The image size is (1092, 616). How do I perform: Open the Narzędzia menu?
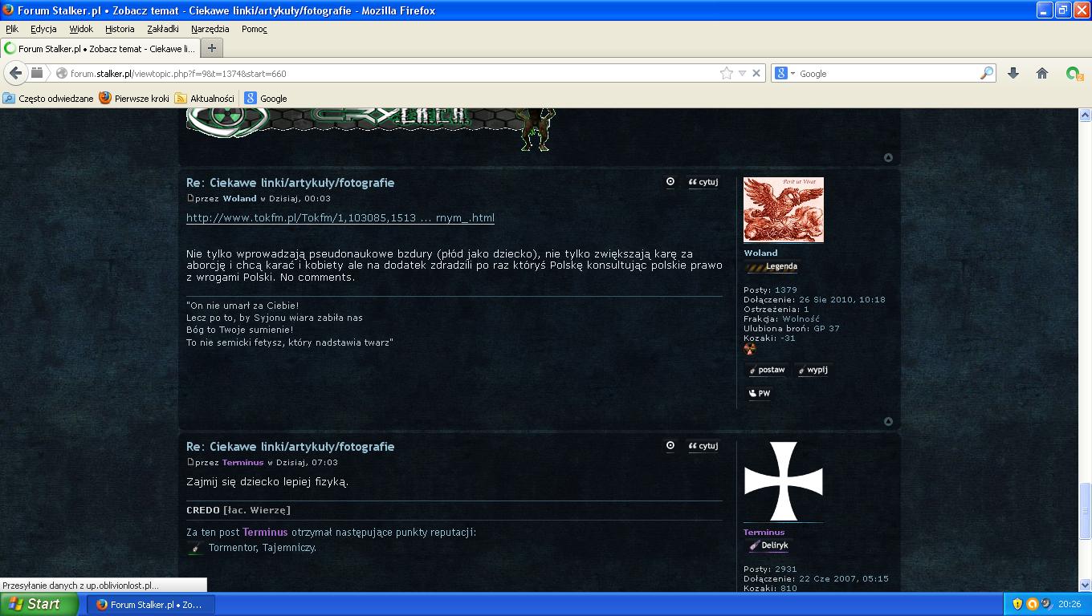210,29
